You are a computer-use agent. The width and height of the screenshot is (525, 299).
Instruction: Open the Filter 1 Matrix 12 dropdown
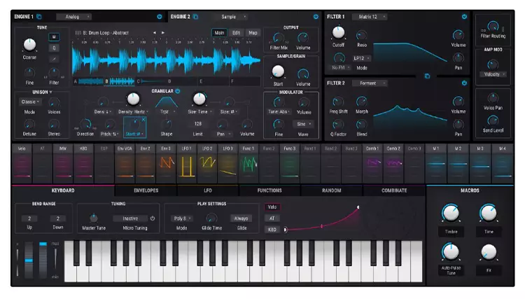(x=370, y=16)
